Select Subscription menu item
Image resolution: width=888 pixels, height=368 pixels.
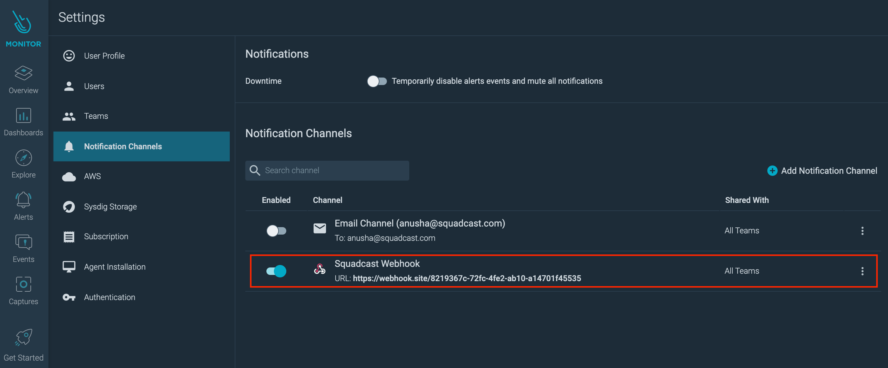click(x=141, y=237)
